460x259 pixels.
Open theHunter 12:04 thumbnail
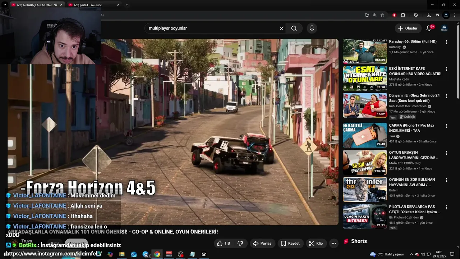(x=365, y=189)
